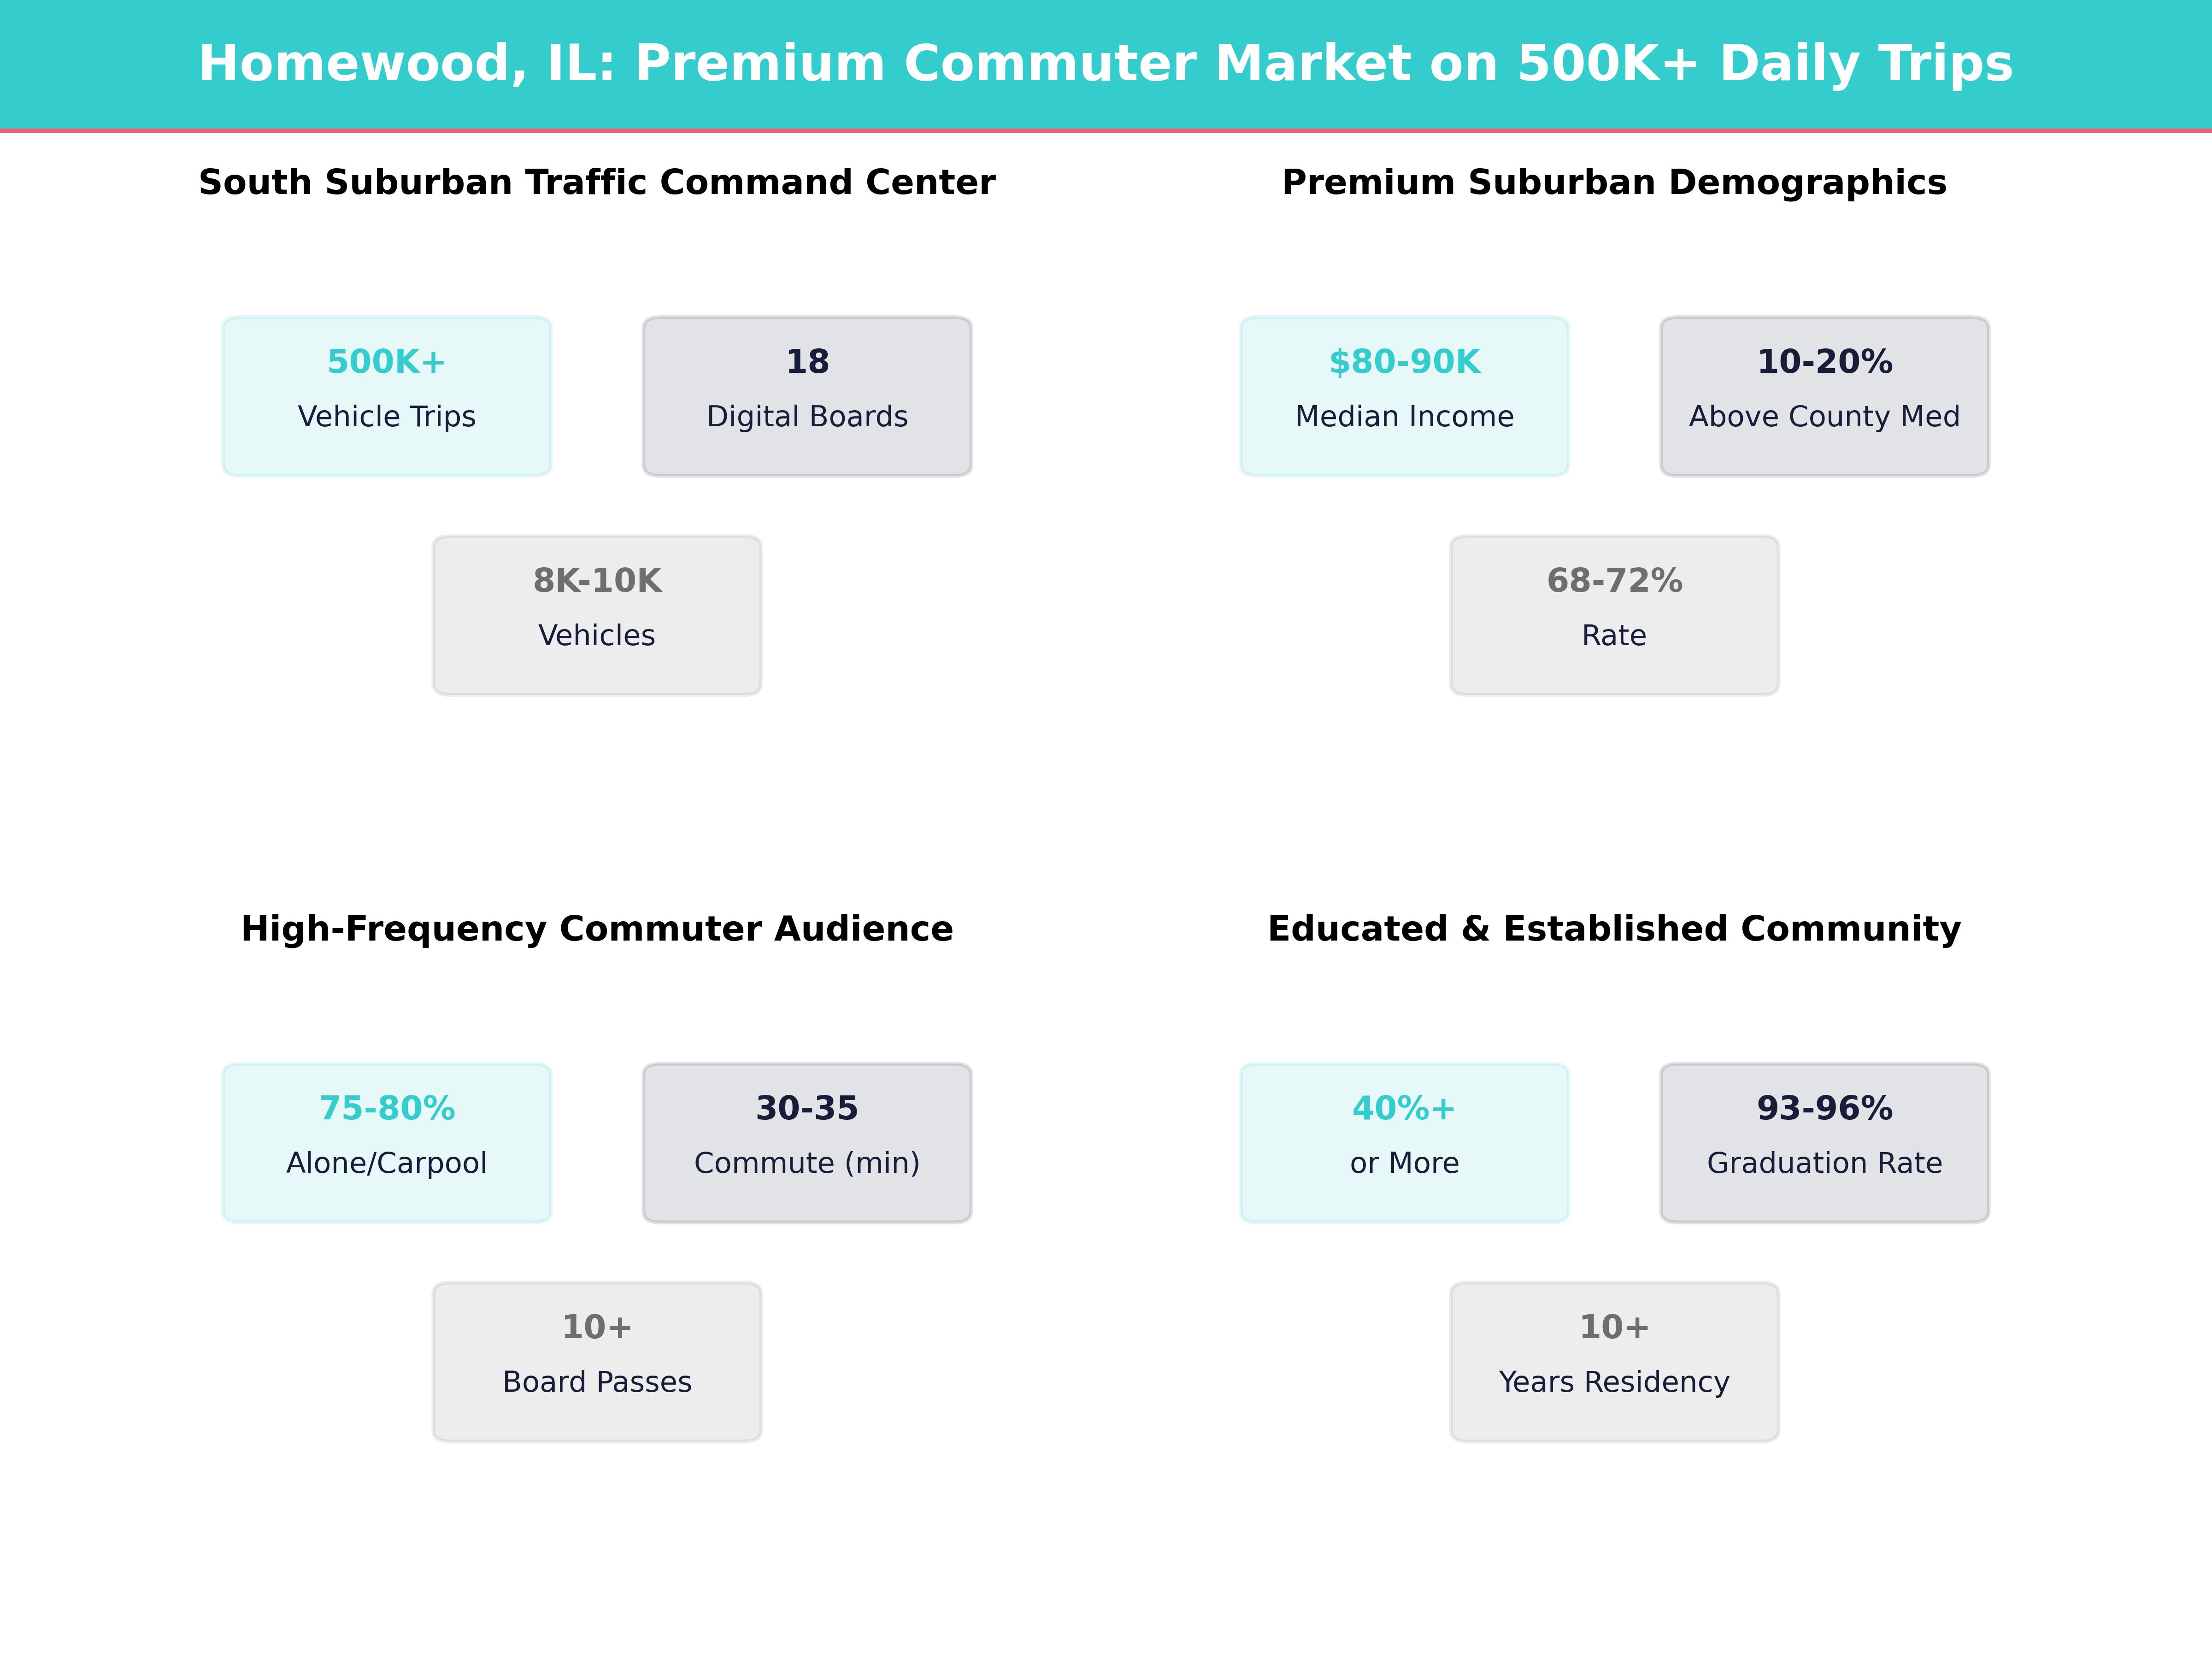The image size is (2212, 1659).
Task: Open the 75-80% Alone/Carpool card
Action: pos(387,1143)
